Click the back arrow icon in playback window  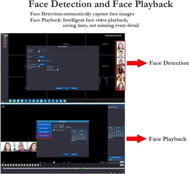click(x=3, y=107)
